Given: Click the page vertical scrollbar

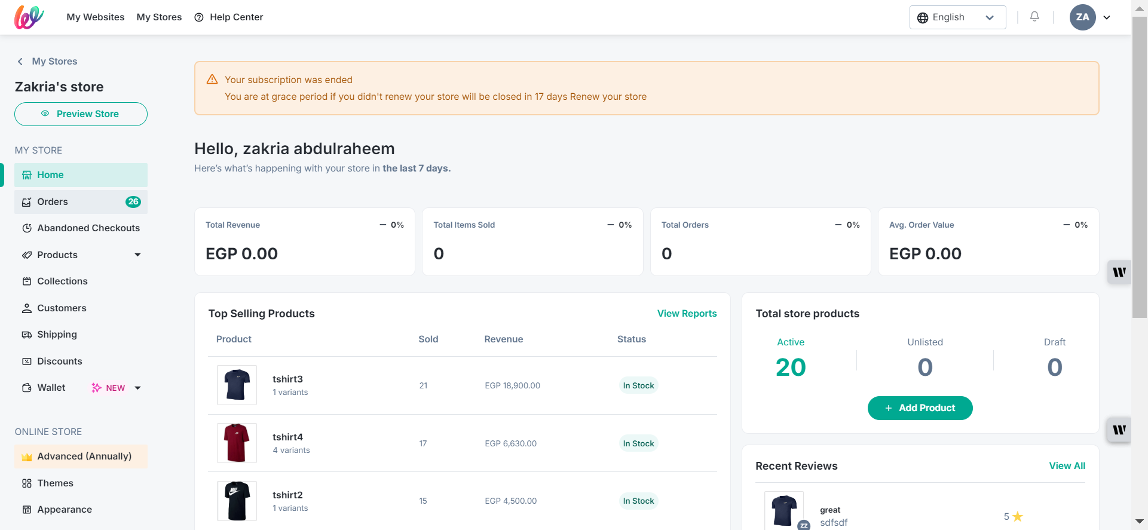Looking at the screenshot, I should [x=1140, y=167].
